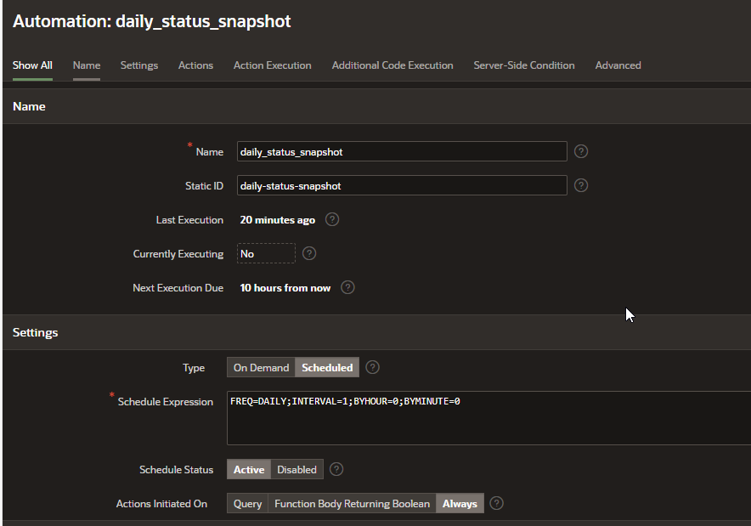Click the Static ID input field
This screenshot has height=526, width=751.
(401, 185)
